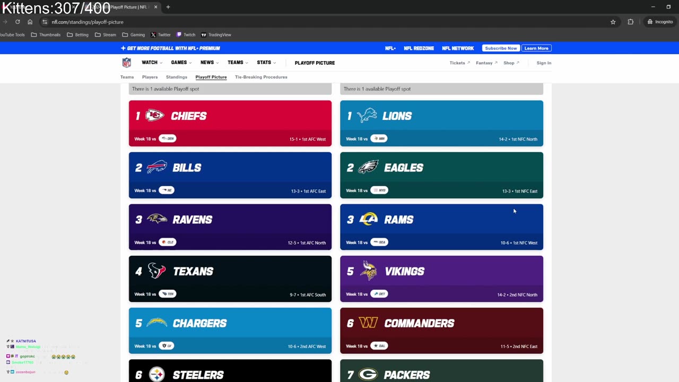The height and width of the screenshot is (382, 679).
Task: Open the NFL REDZONE link
Action: pos(419,48)
